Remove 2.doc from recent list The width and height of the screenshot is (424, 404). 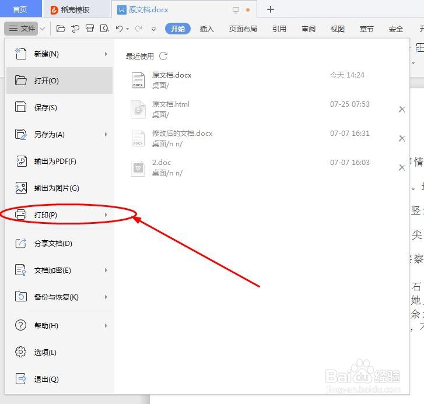pos(402,167)
